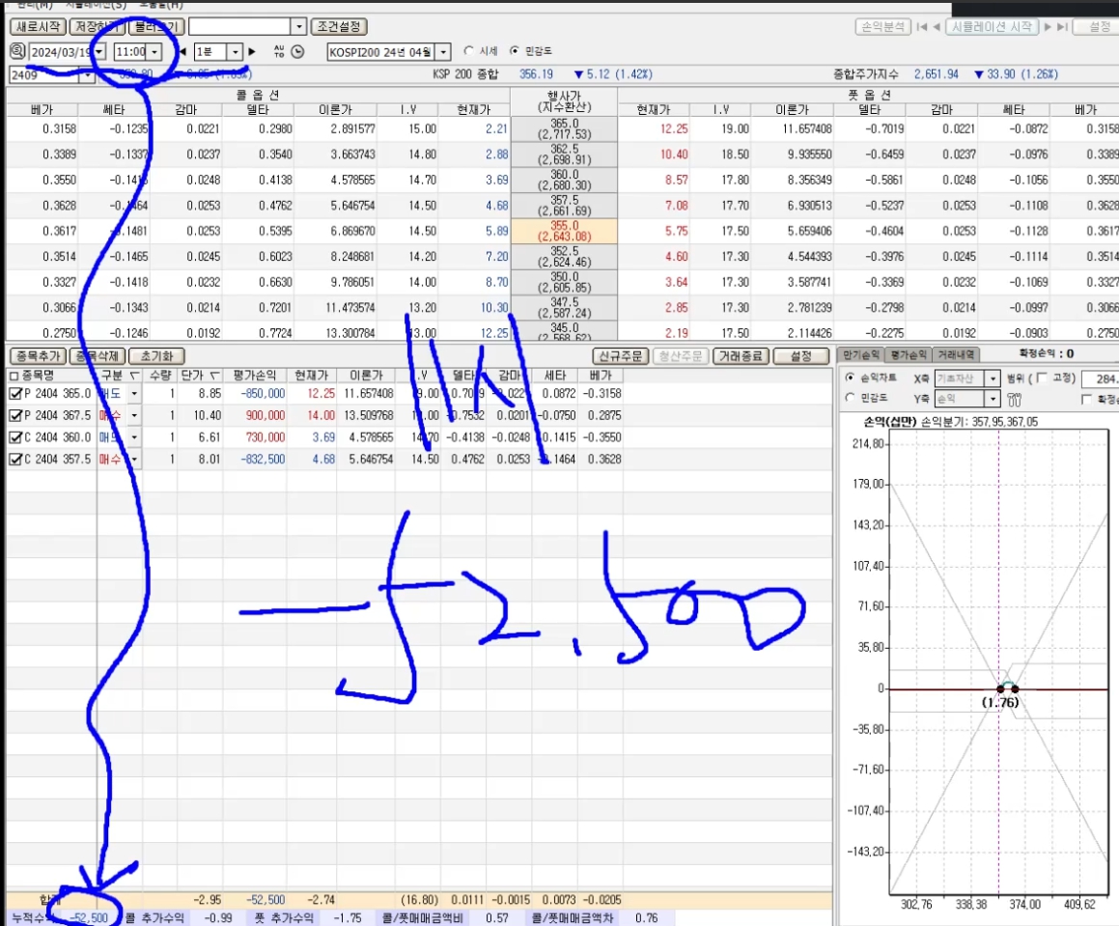
Task: Jump to simulation start with skip-first icon
Action: [922, 27]
